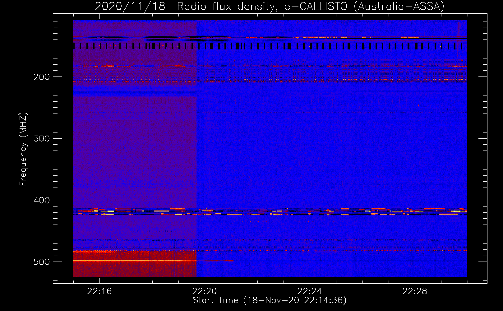Select the 300 frequency tick label
Screen dimensions: 503x311
click(42, 138)
